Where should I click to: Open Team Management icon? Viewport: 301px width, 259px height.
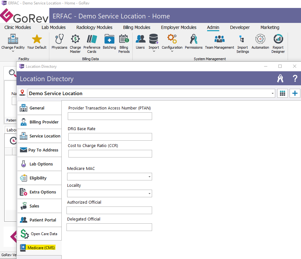220,39
